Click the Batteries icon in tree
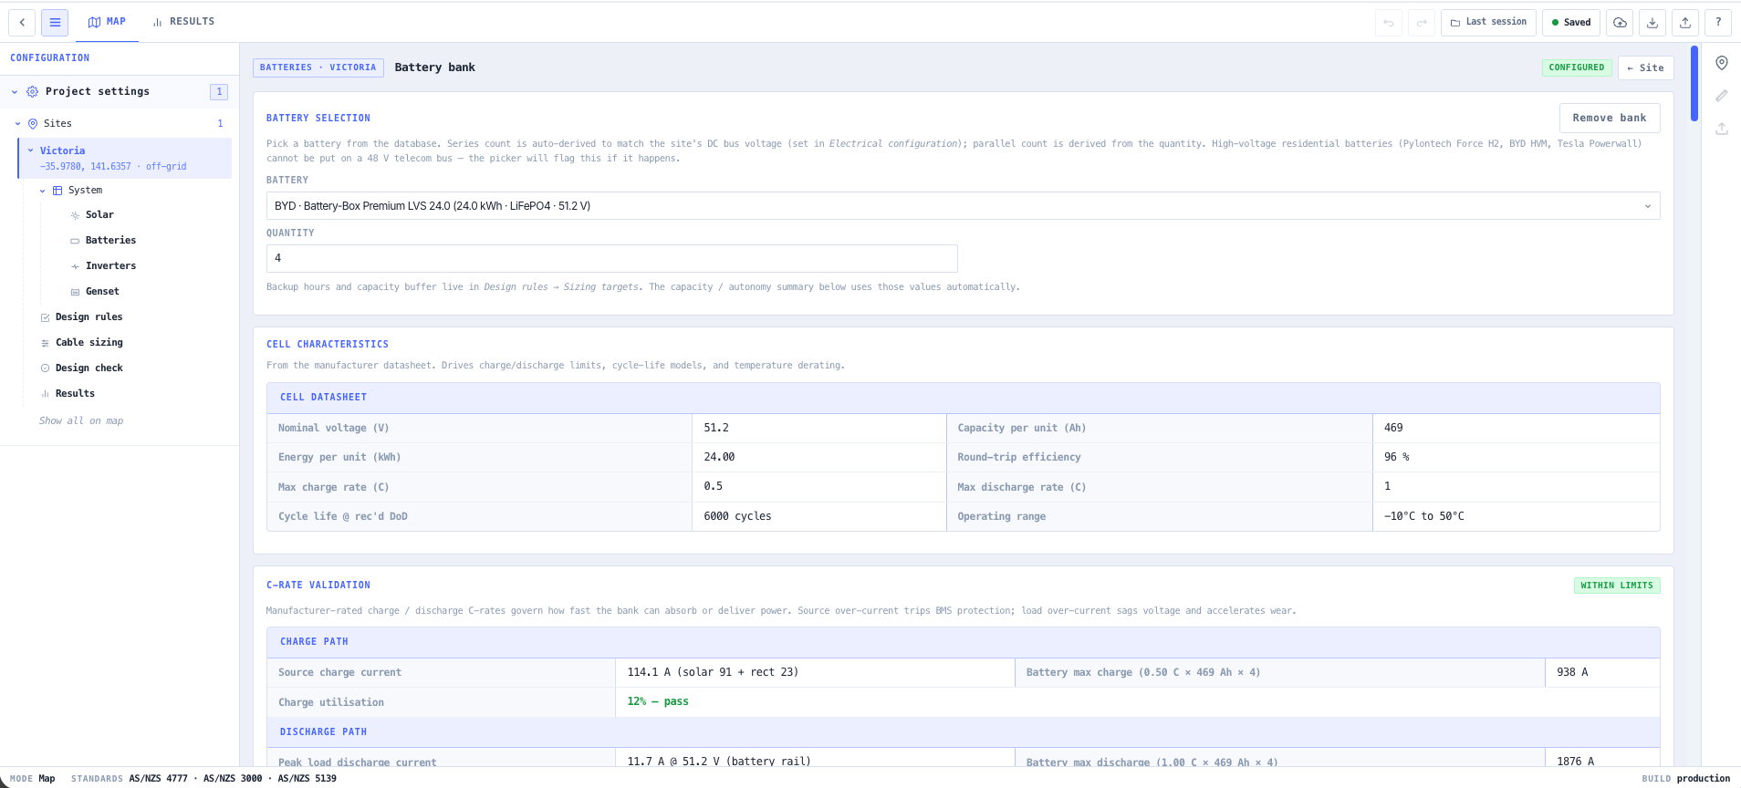The width and height of the screenshot is (1741, 788). pos(75,241)
